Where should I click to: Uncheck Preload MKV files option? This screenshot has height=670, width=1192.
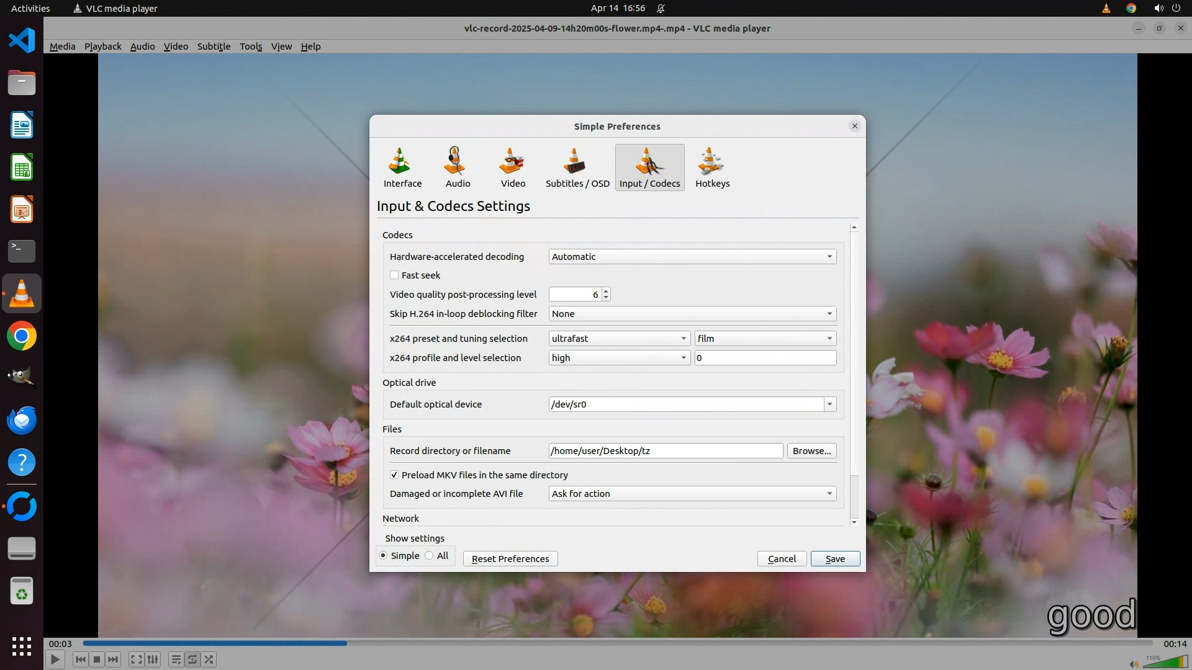394,475
